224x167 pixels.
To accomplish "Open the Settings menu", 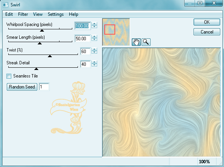I will click(x=56, y=14).
